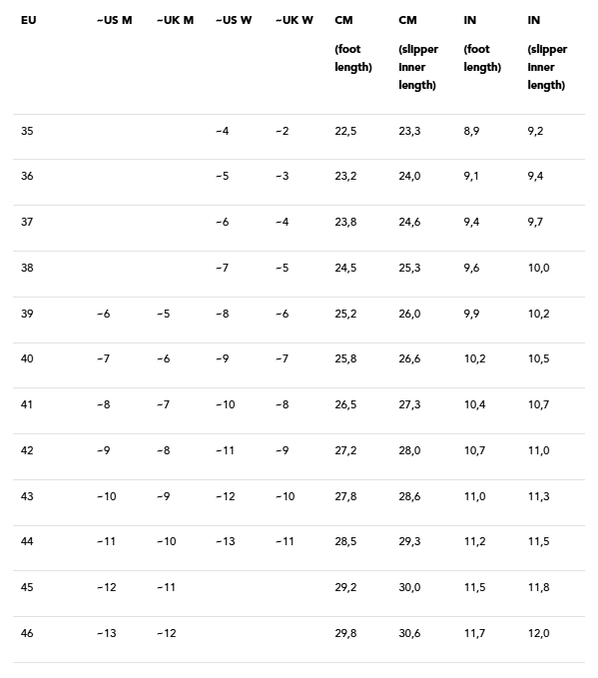This screenshot has width=598, height=678.
Task: Click EU size 40 row label
Action: pos(27,358)
